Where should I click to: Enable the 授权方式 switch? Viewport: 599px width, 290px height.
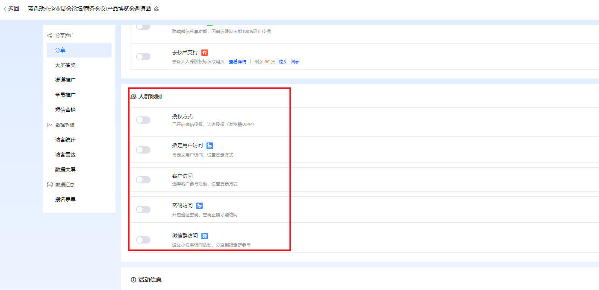click(143, 120)
